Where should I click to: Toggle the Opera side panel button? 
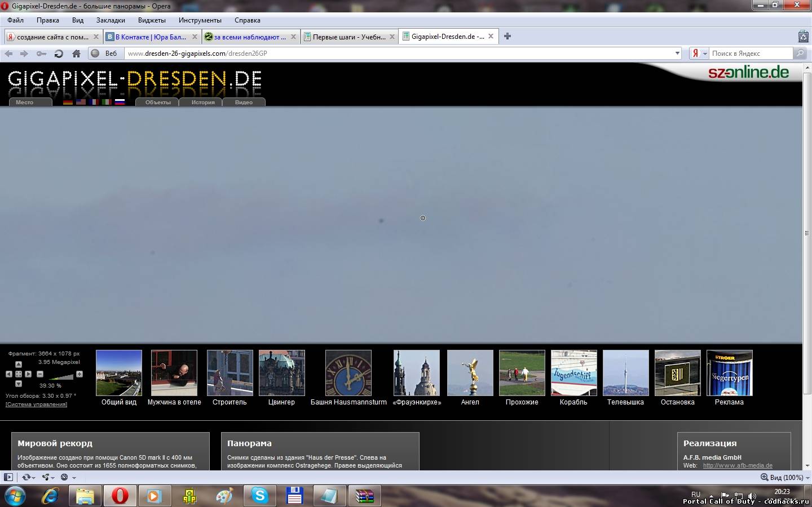8,477
